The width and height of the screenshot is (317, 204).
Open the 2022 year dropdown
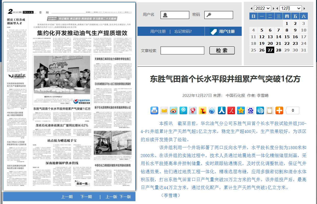click(262, 8)
